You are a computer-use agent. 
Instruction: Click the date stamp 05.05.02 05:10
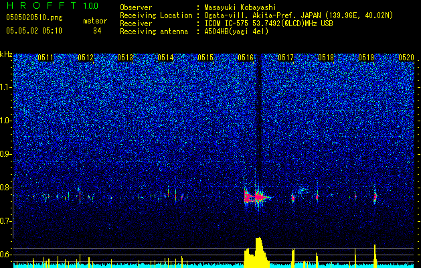tap(34, 31)
